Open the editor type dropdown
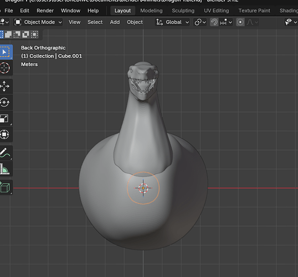 4,22
